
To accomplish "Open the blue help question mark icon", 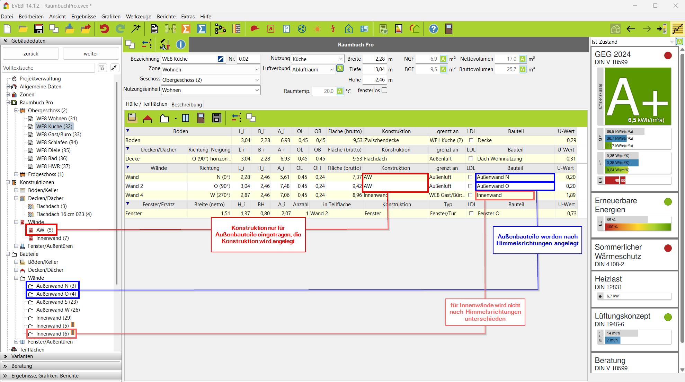I will pyautogui.click(x=433, y=29).
